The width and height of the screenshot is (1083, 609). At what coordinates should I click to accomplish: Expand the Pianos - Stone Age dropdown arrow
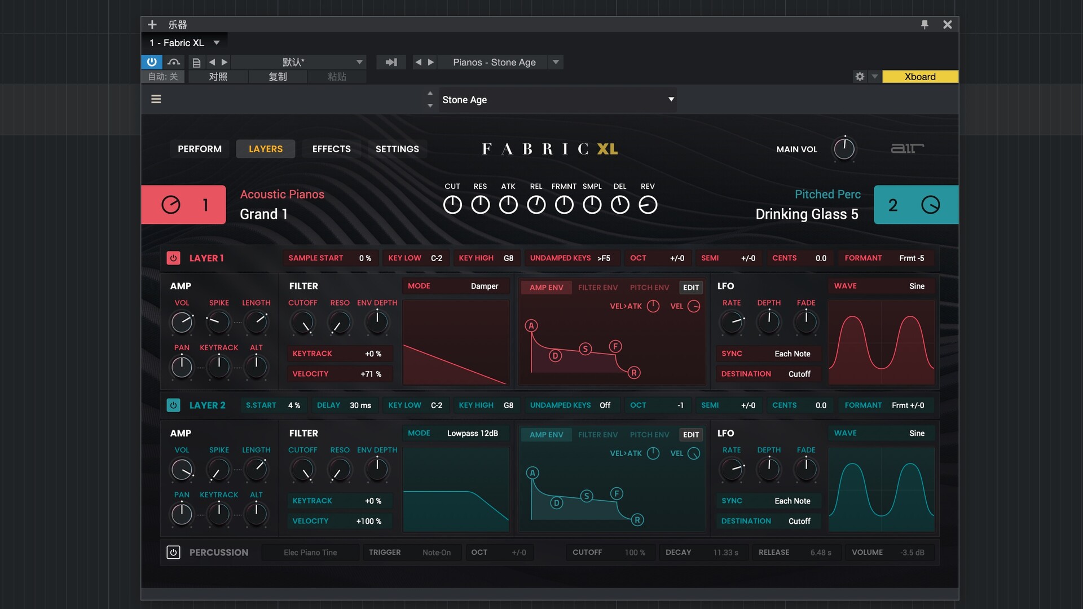pyautogui.click(x=556, y=62)
